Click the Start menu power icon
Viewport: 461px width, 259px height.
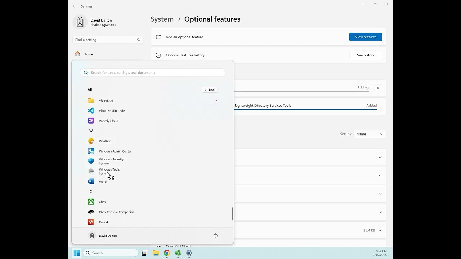pyautogui.click(x=215, y=236)
